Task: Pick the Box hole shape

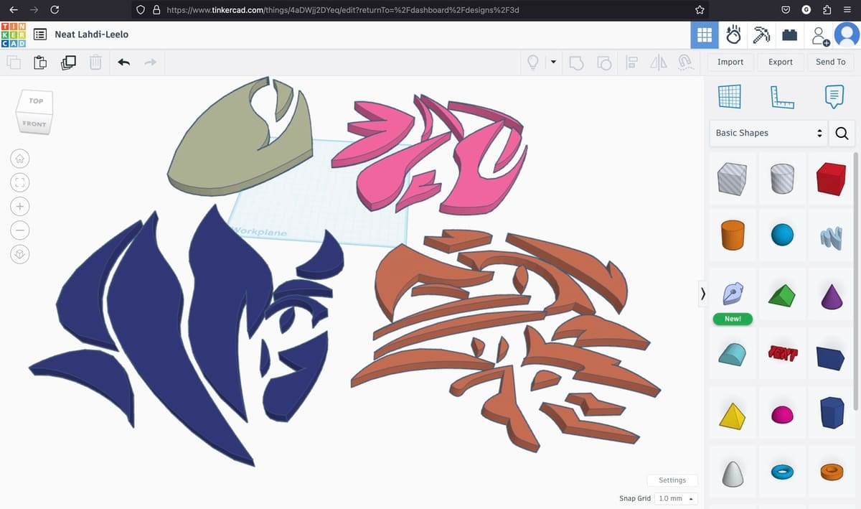Action: [732, 179]
